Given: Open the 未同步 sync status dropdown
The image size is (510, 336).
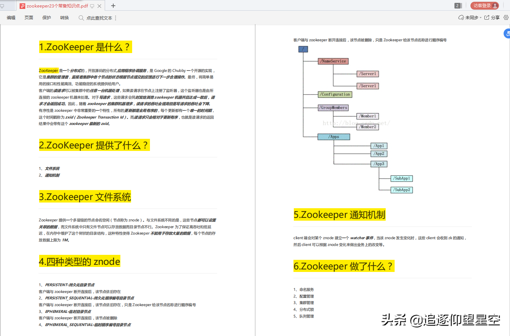Looking at the screenshot, I should [x=470, y=17].
